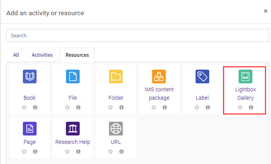This screenshot has height=164, width=271.
Task: Show info about the URL resource
Action: point(121,151)
